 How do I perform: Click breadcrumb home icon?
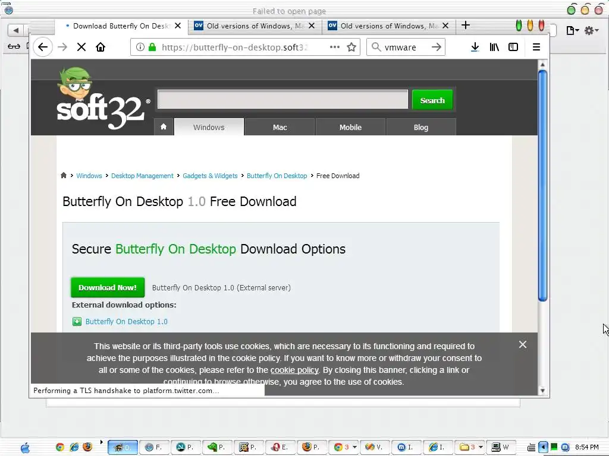click(64, 175)
